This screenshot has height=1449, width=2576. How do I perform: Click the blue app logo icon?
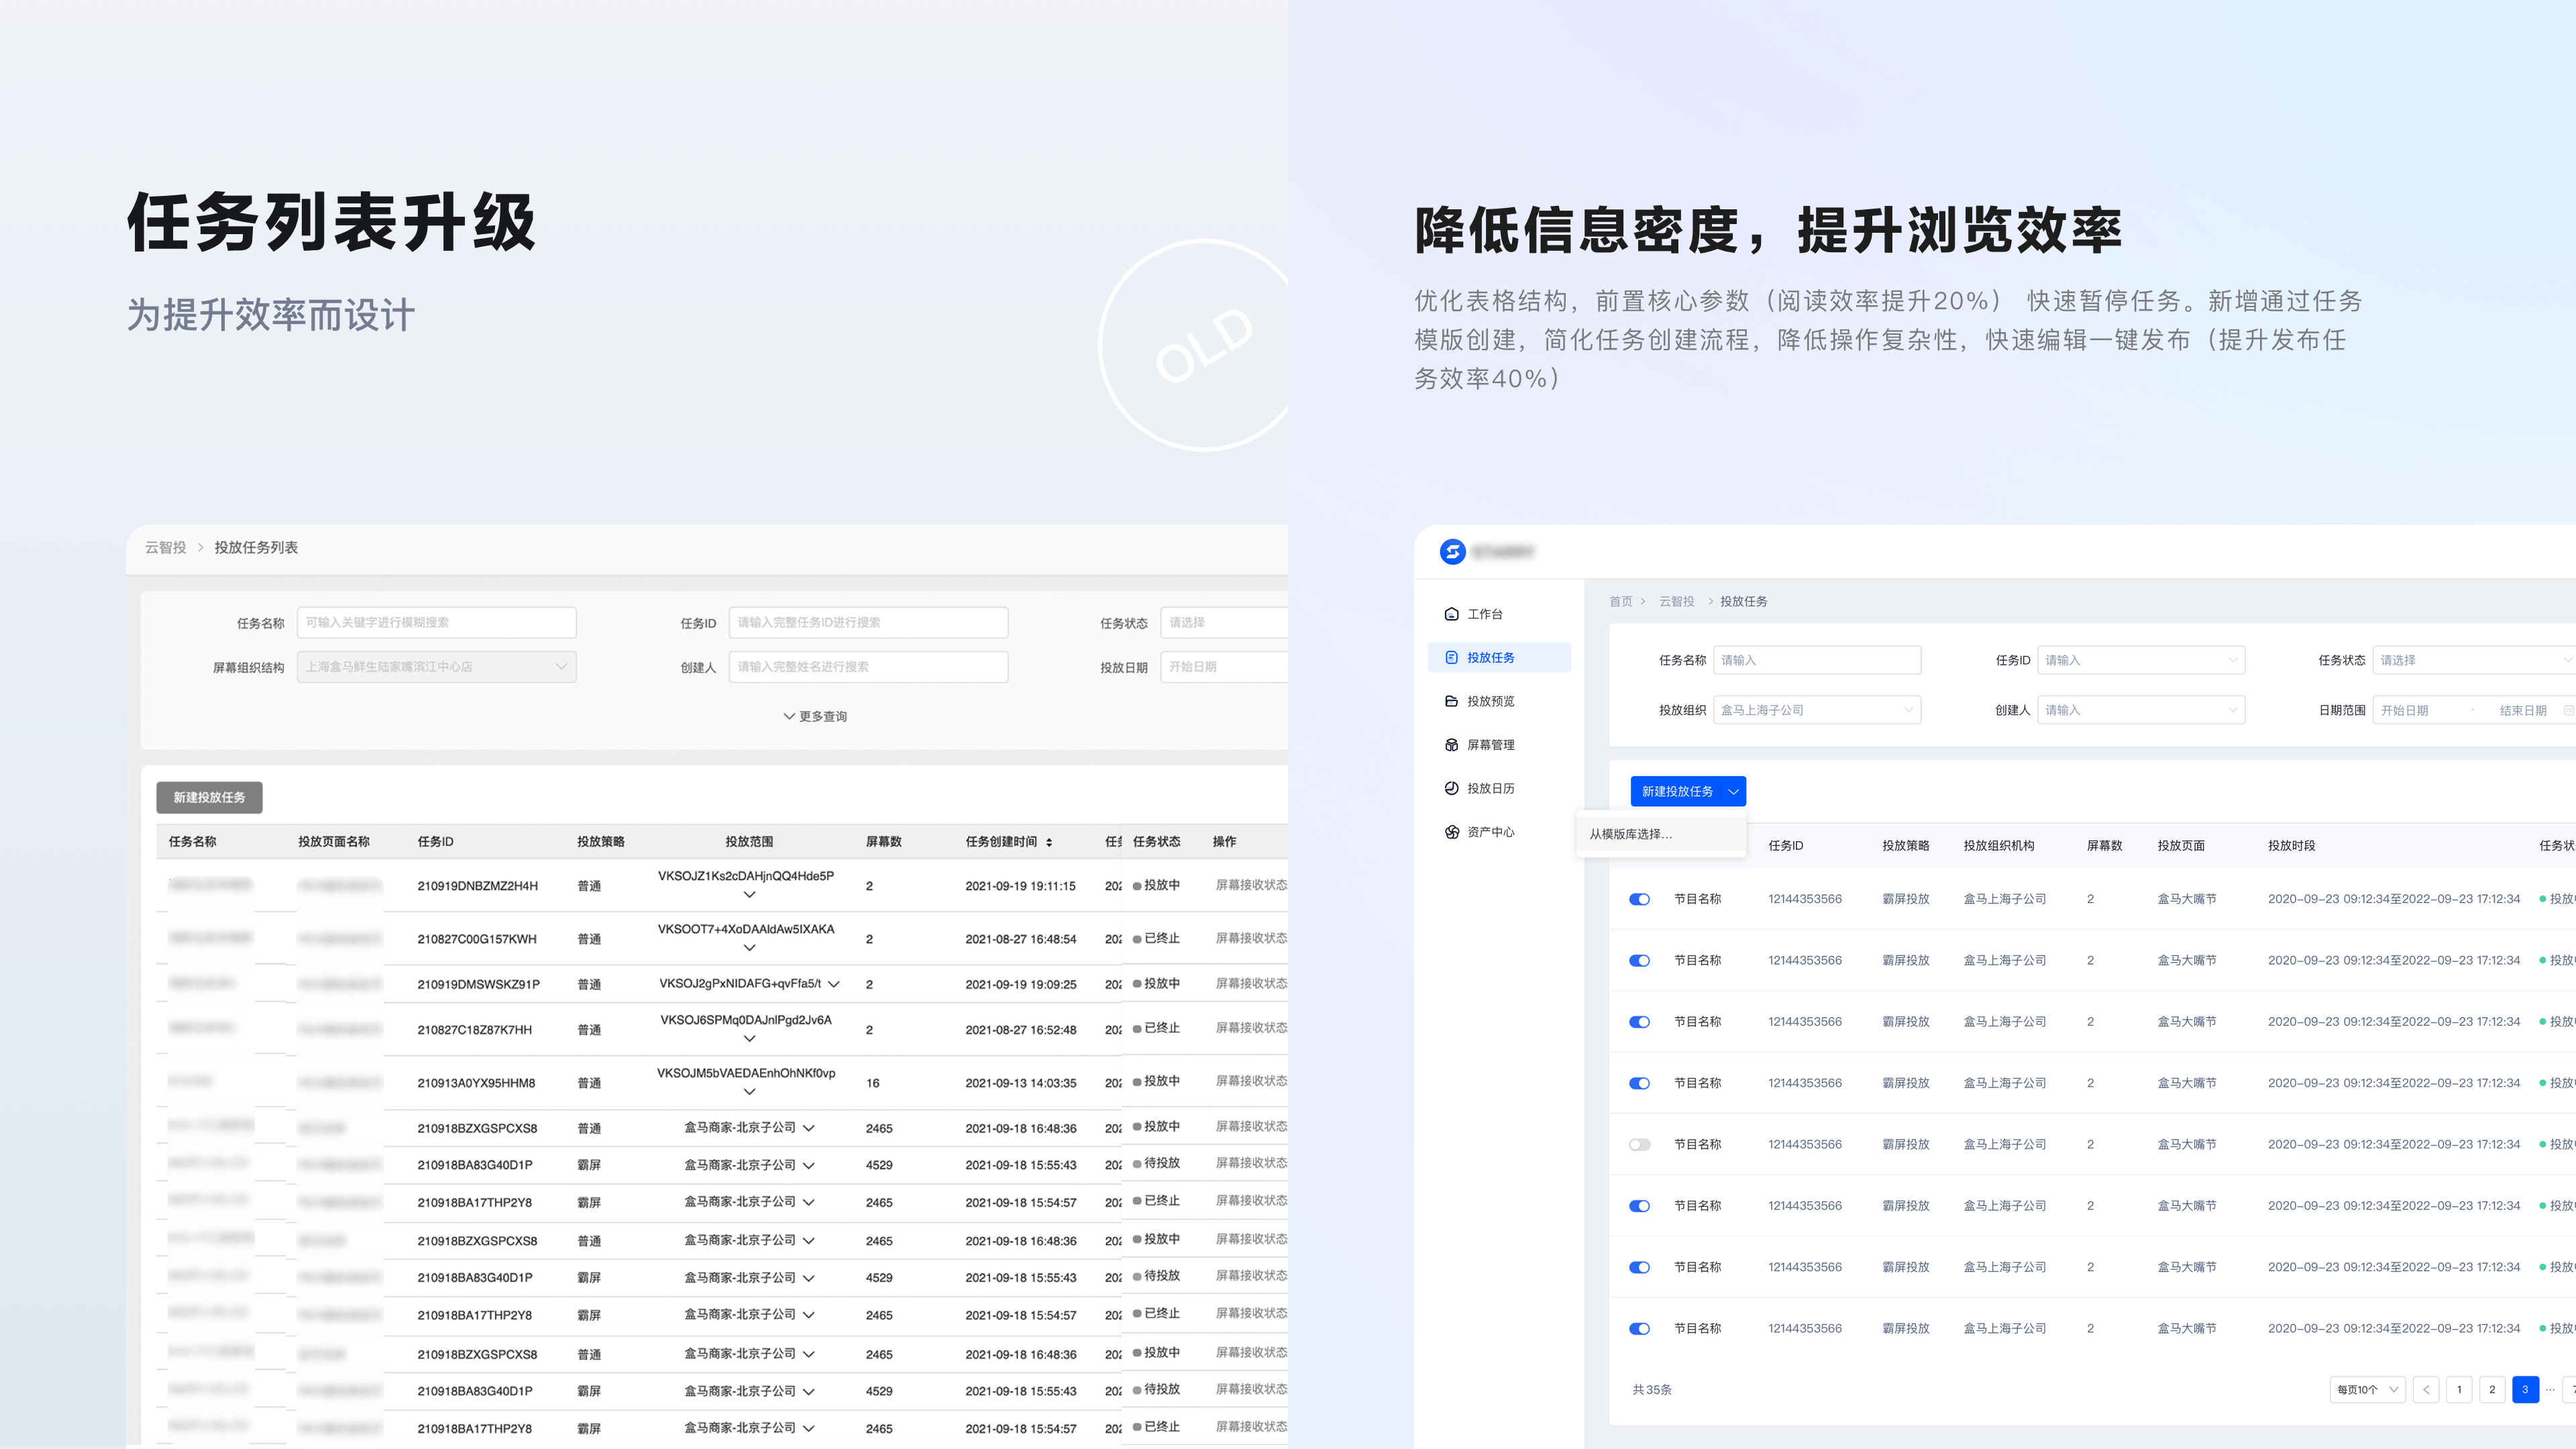click(1452, 551)
